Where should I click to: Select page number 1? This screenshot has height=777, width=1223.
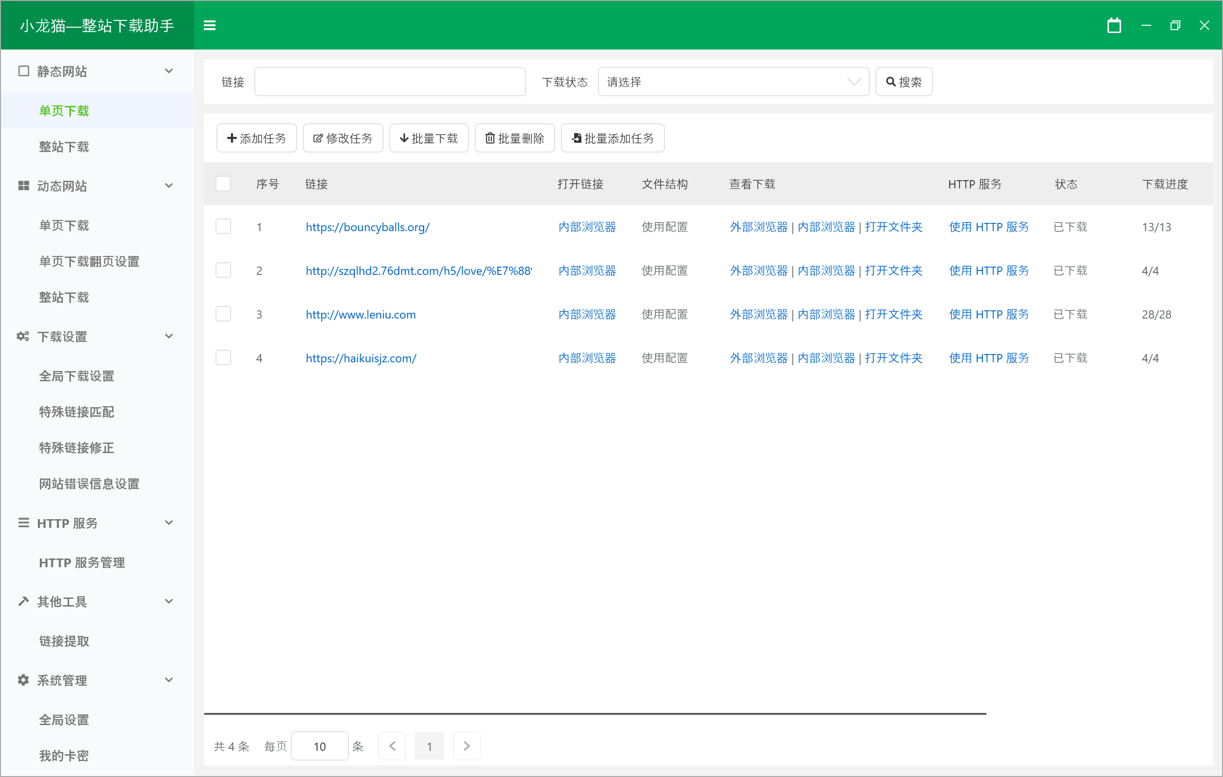pos(429,746)
